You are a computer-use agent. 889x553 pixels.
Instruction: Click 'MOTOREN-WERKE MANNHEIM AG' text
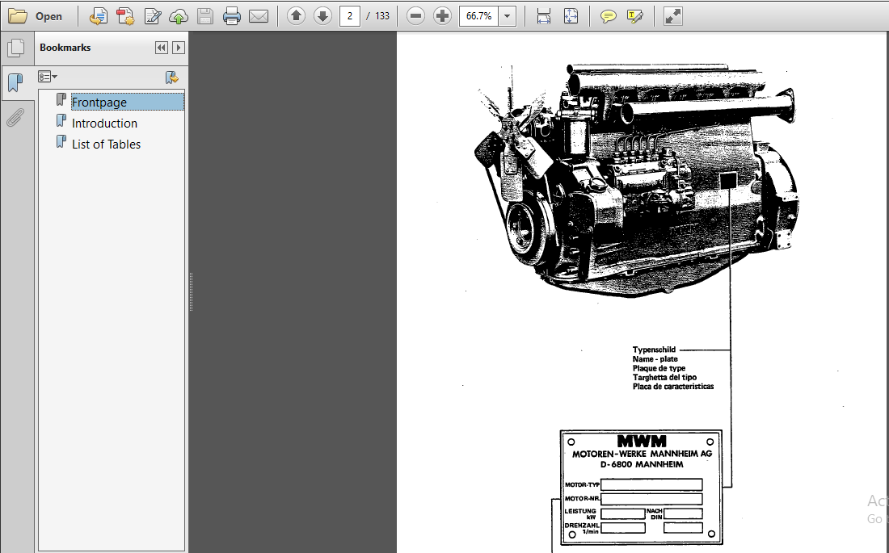pyautogui.click(x=642, y=454)
